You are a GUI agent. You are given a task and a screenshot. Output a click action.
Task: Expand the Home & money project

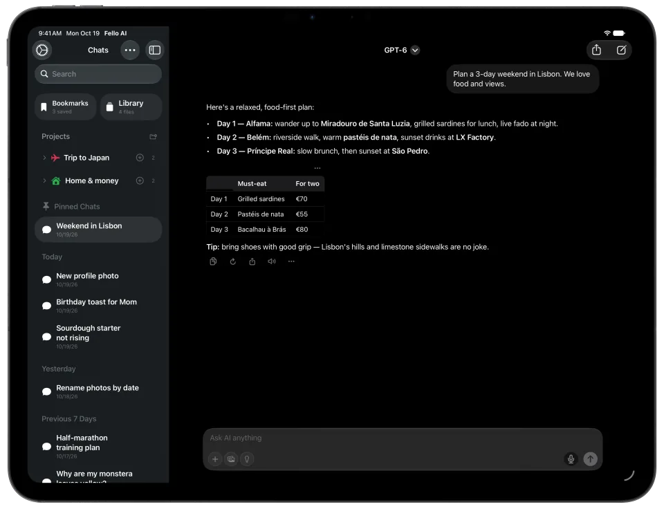tap(44, 181)
